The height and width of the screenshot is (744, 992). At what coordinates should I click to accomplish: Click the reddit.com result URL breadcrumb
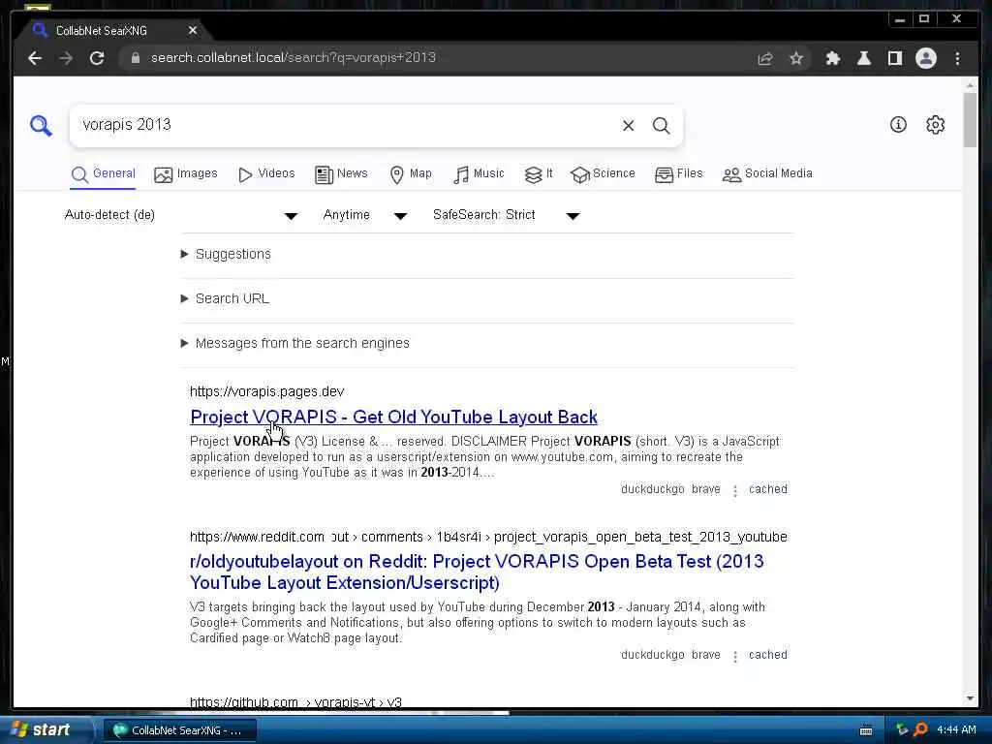point(488,537)
